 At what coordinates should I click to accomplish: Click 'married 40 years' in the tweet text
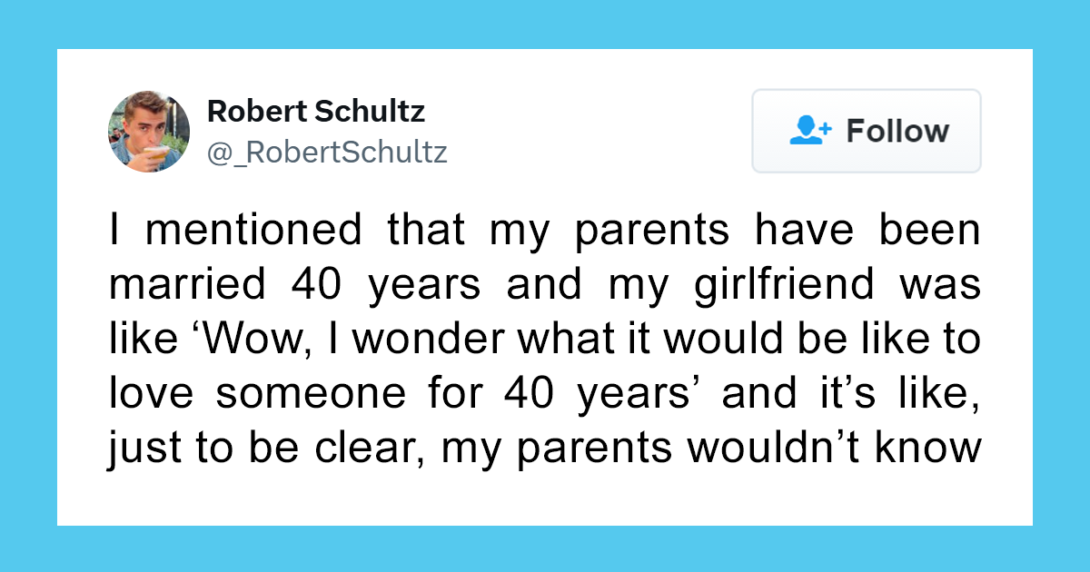[294, 285]
